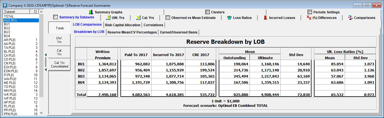Click the (%) Differences icon

pyautogui.click(x=309, y=18)
